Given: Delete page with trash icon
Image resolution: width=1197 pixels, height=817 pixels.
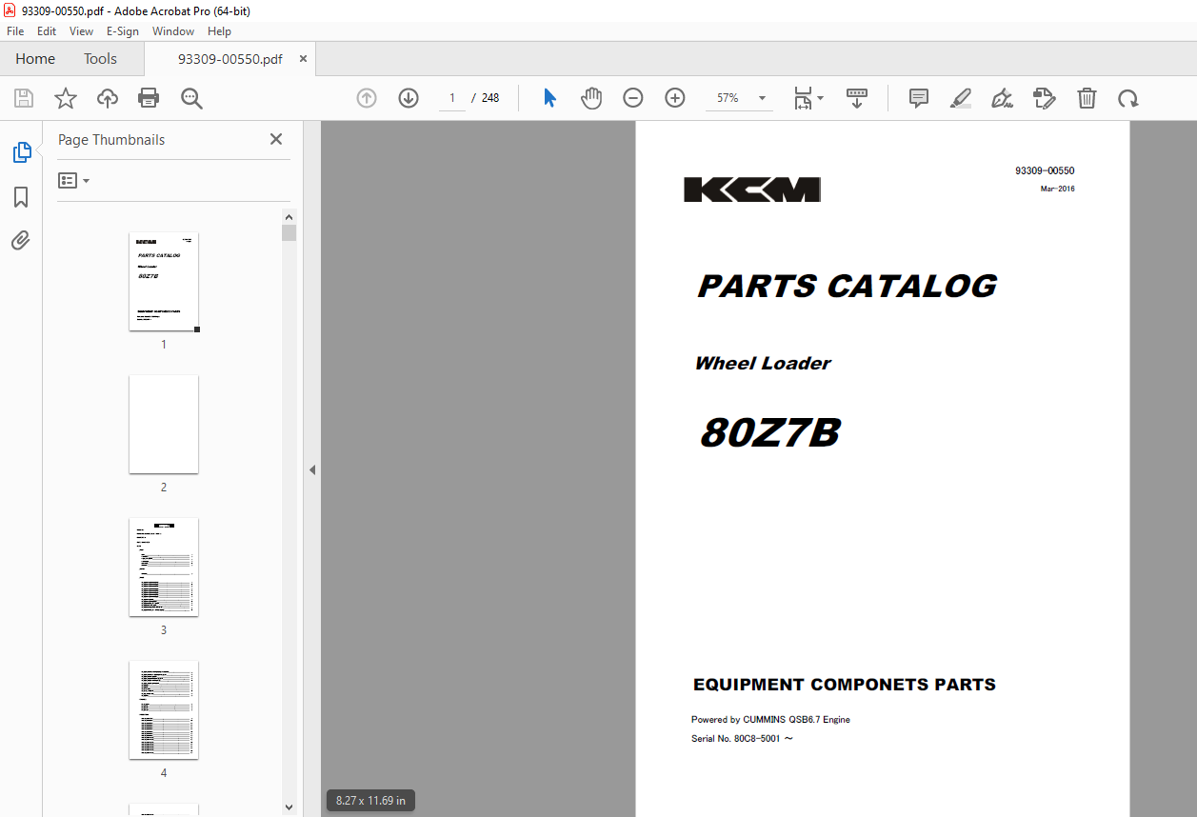Looking at the screenshot, I should coord(1087,98).
